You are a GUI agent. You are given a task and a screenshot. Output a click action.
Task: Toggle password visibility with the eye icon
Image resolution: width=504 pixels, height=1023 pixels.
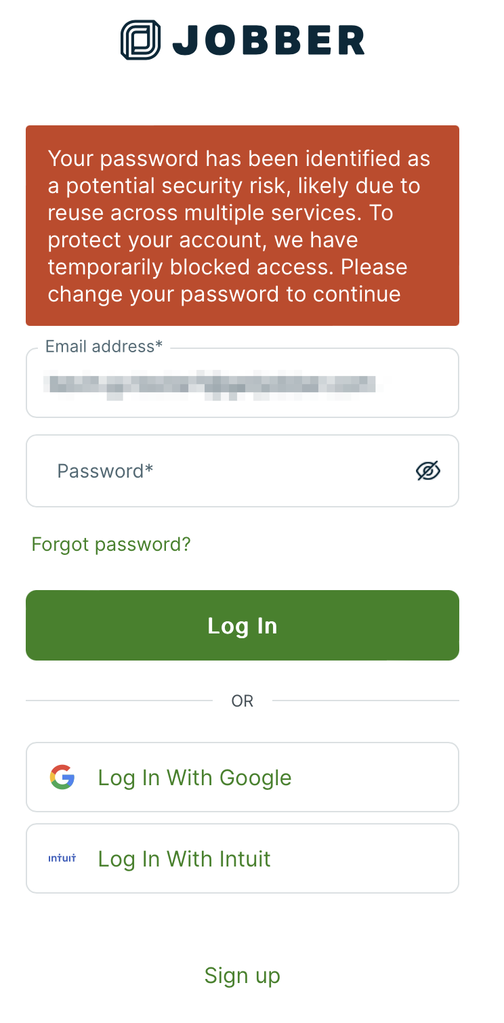(427, 471)
